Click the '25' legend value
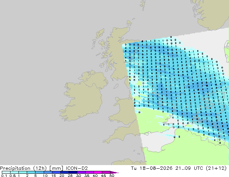 coord(70,176)
